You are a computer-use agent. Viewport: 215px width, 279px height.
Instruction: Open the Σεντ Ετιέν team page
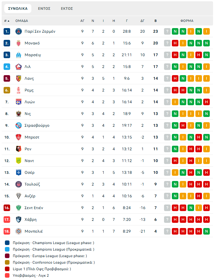coord(34,208)
